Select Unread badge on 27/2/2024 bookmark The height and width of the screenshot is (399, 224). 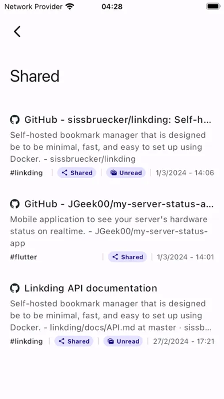coord(123,341)
